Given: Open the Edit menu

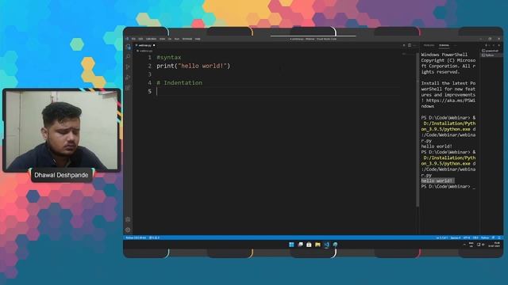Looking at the screenshot, I should [140, 39].
